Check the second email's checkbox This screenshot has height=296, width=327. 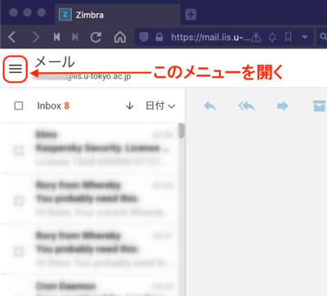click(x=19, y=201)
